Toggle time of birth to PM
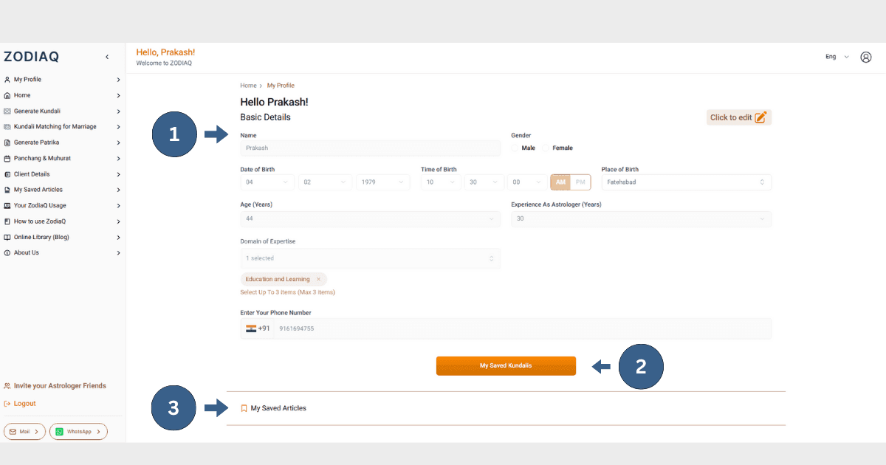Viewport: 886px width, 465px height. tap(580, 182)
